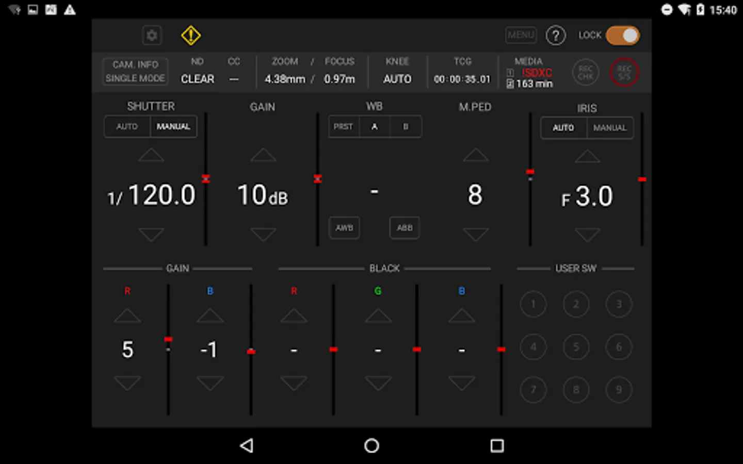Screen dimensions: 743x464
Task: Run auto white balance with AWB
Action: 344,228
